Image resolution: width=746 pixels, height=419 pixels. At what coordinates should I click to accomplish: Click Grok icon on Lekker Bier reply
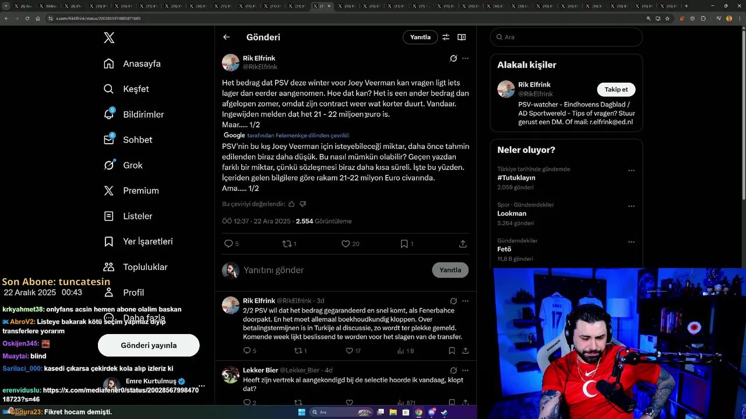tap(453, 370)
